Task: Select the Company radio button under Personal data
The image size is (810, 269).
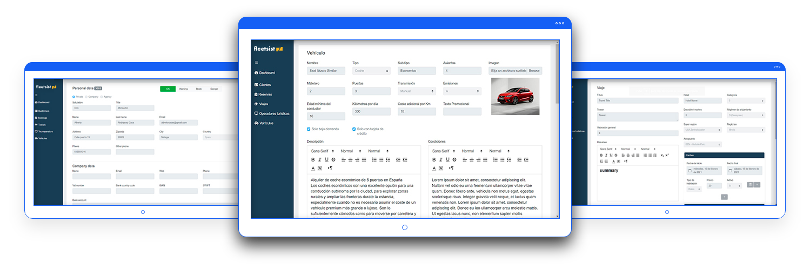Action: click(x=87, y=96)
